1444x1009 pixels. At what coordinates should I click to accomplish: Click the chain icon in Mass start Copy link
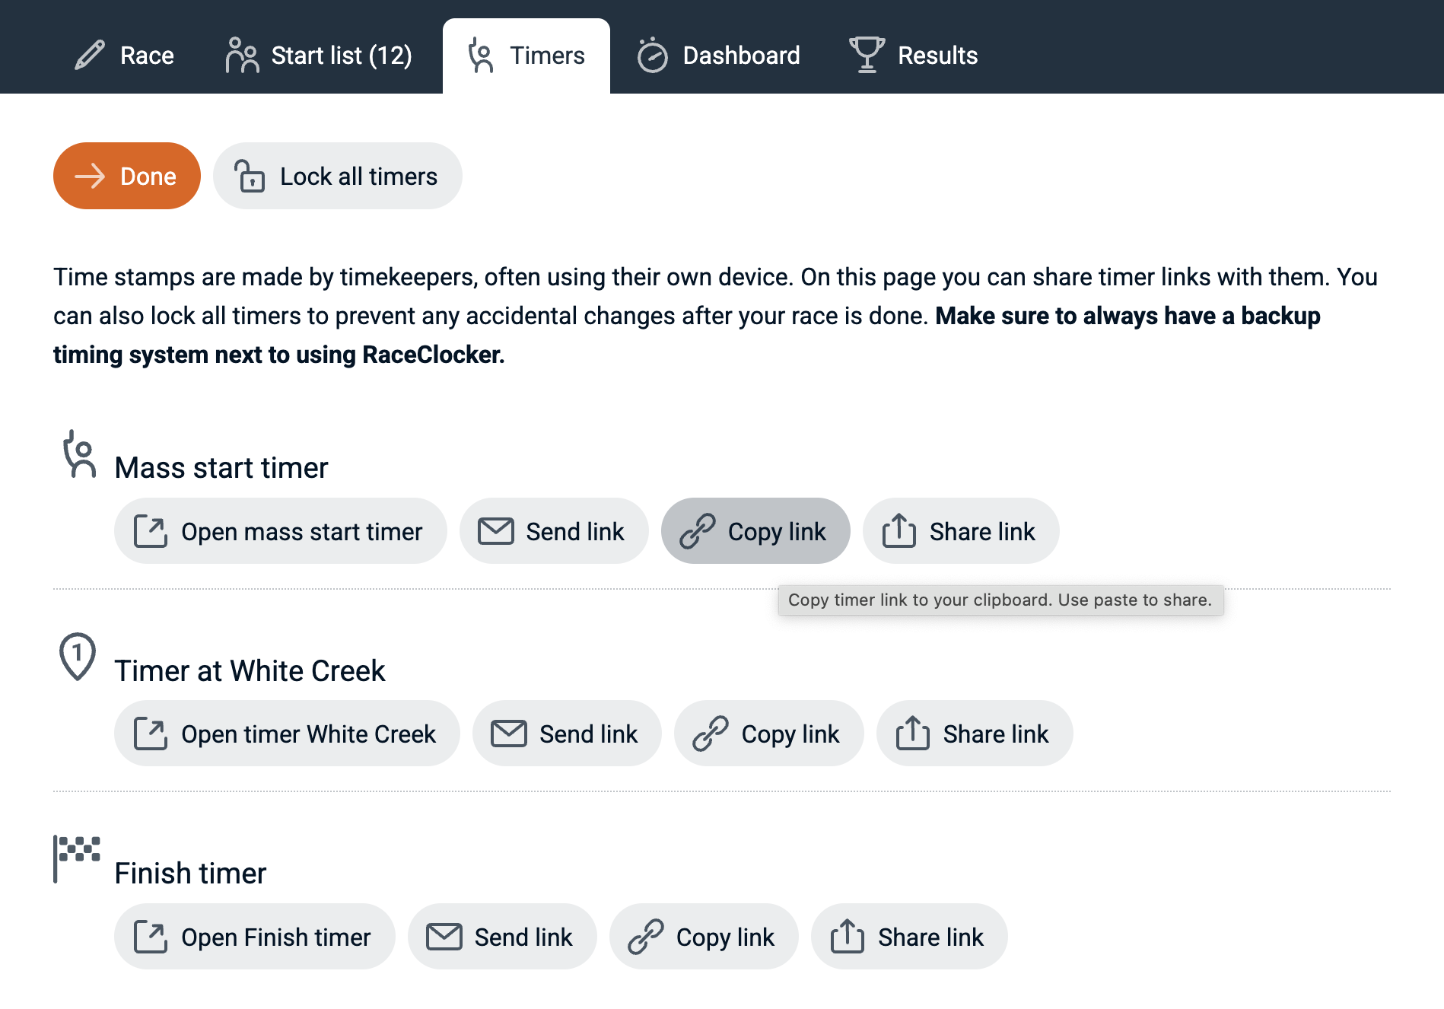(x=697, y=531)
